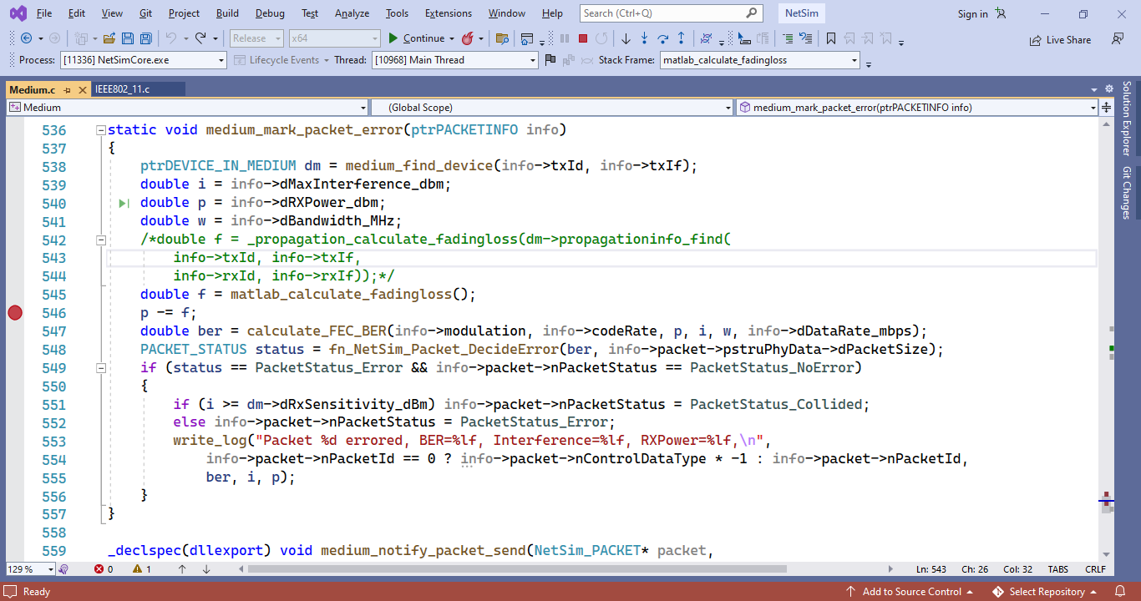
Task: Click the horizontal scrollbar thumb of the editor
Action: [x=517, y=569]
